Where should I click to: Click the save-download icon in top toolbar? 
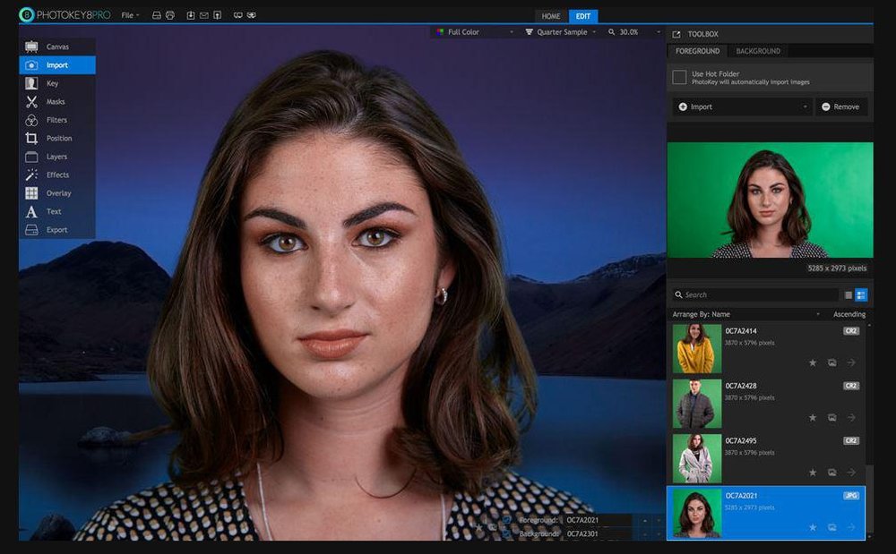click(x=191, y=15)
